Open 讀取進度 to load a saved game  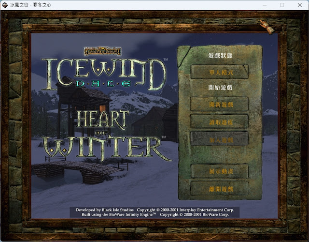(x=219, y=121)
